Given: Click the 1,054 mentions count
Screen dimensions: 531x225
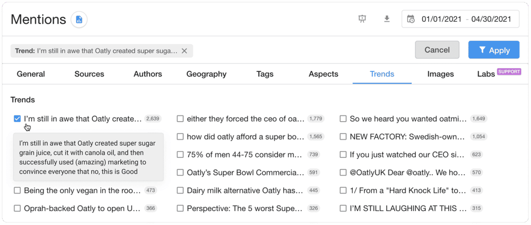Looking at the screenshot, I should [479, 137].
